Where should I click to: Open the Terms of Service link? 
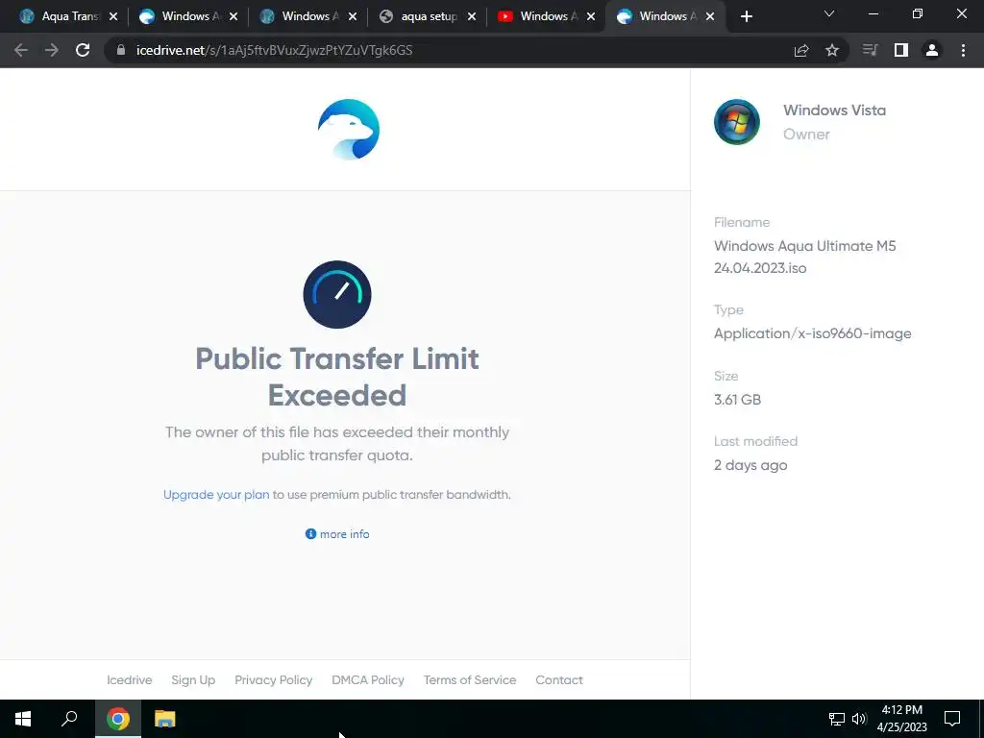click(470, 679)
